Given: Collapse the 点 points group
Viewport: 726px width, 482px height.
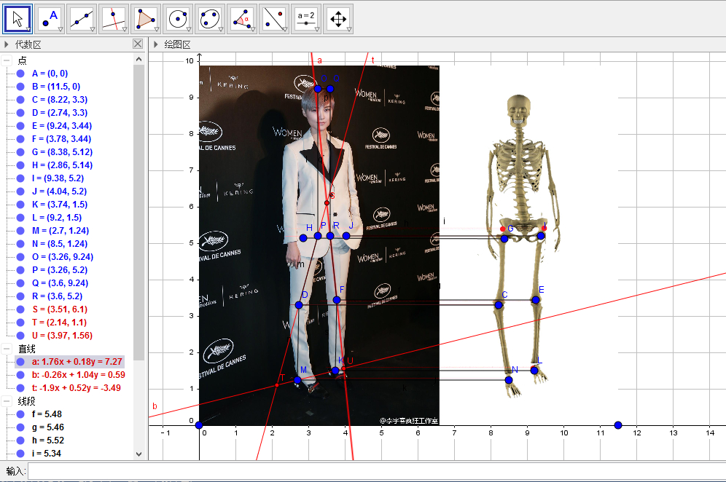Looking at the screenshot, I should (7, 60).
